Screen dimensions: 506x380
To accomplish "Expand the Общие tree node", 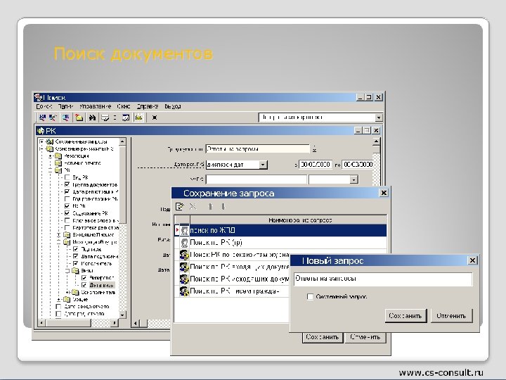I will (x=59, y=300).
